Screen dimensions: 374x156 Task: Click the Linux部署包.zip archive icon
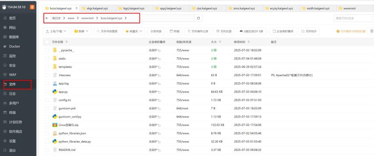55,125
